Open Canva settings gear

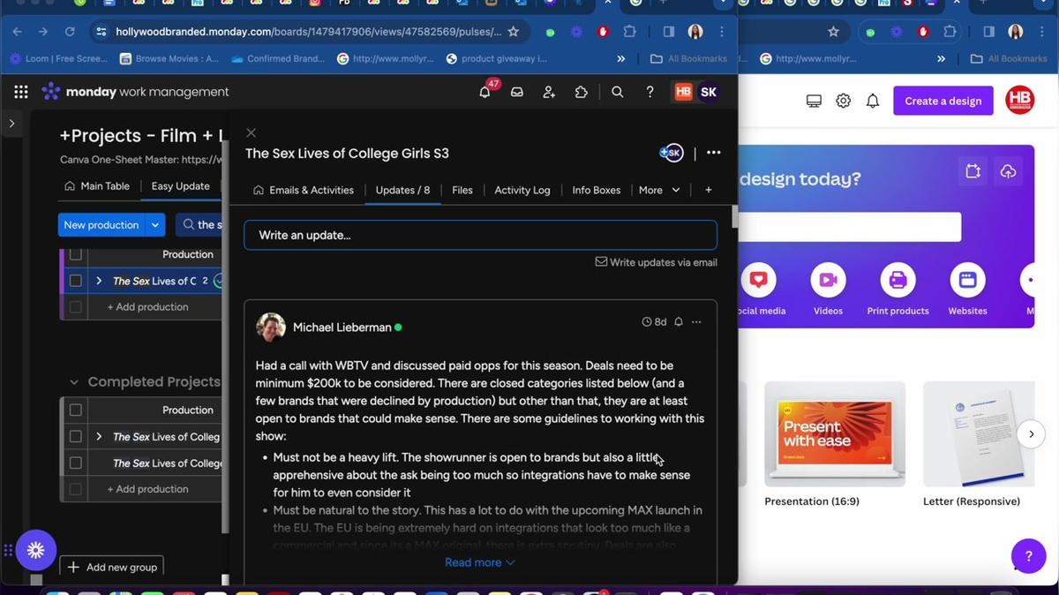(844, 101)
